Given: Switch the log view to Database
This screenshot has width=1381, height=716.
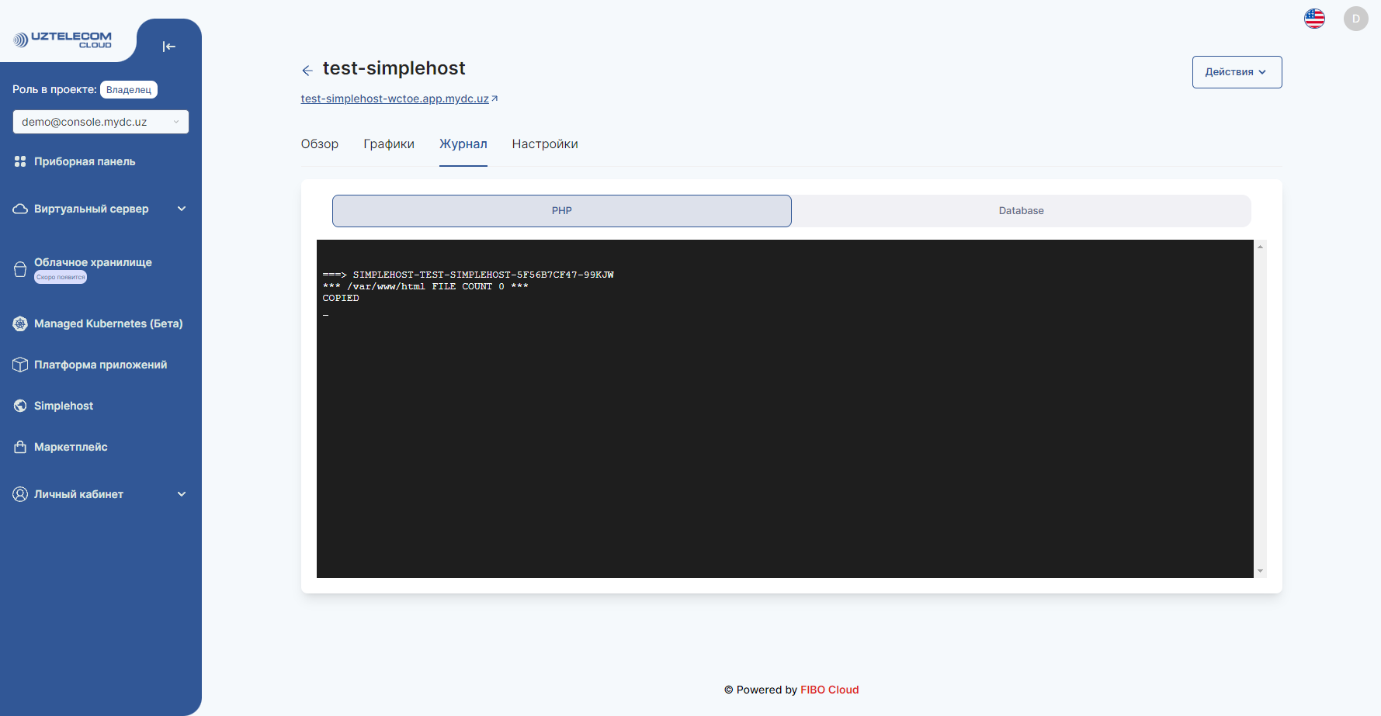Looking at the screenshot, I should click(x=1021, y=210).
